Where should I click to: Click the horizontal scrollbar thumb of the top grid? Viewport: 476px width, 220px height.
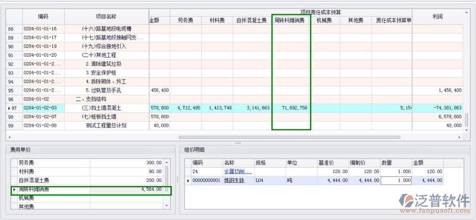coord(289,137)
